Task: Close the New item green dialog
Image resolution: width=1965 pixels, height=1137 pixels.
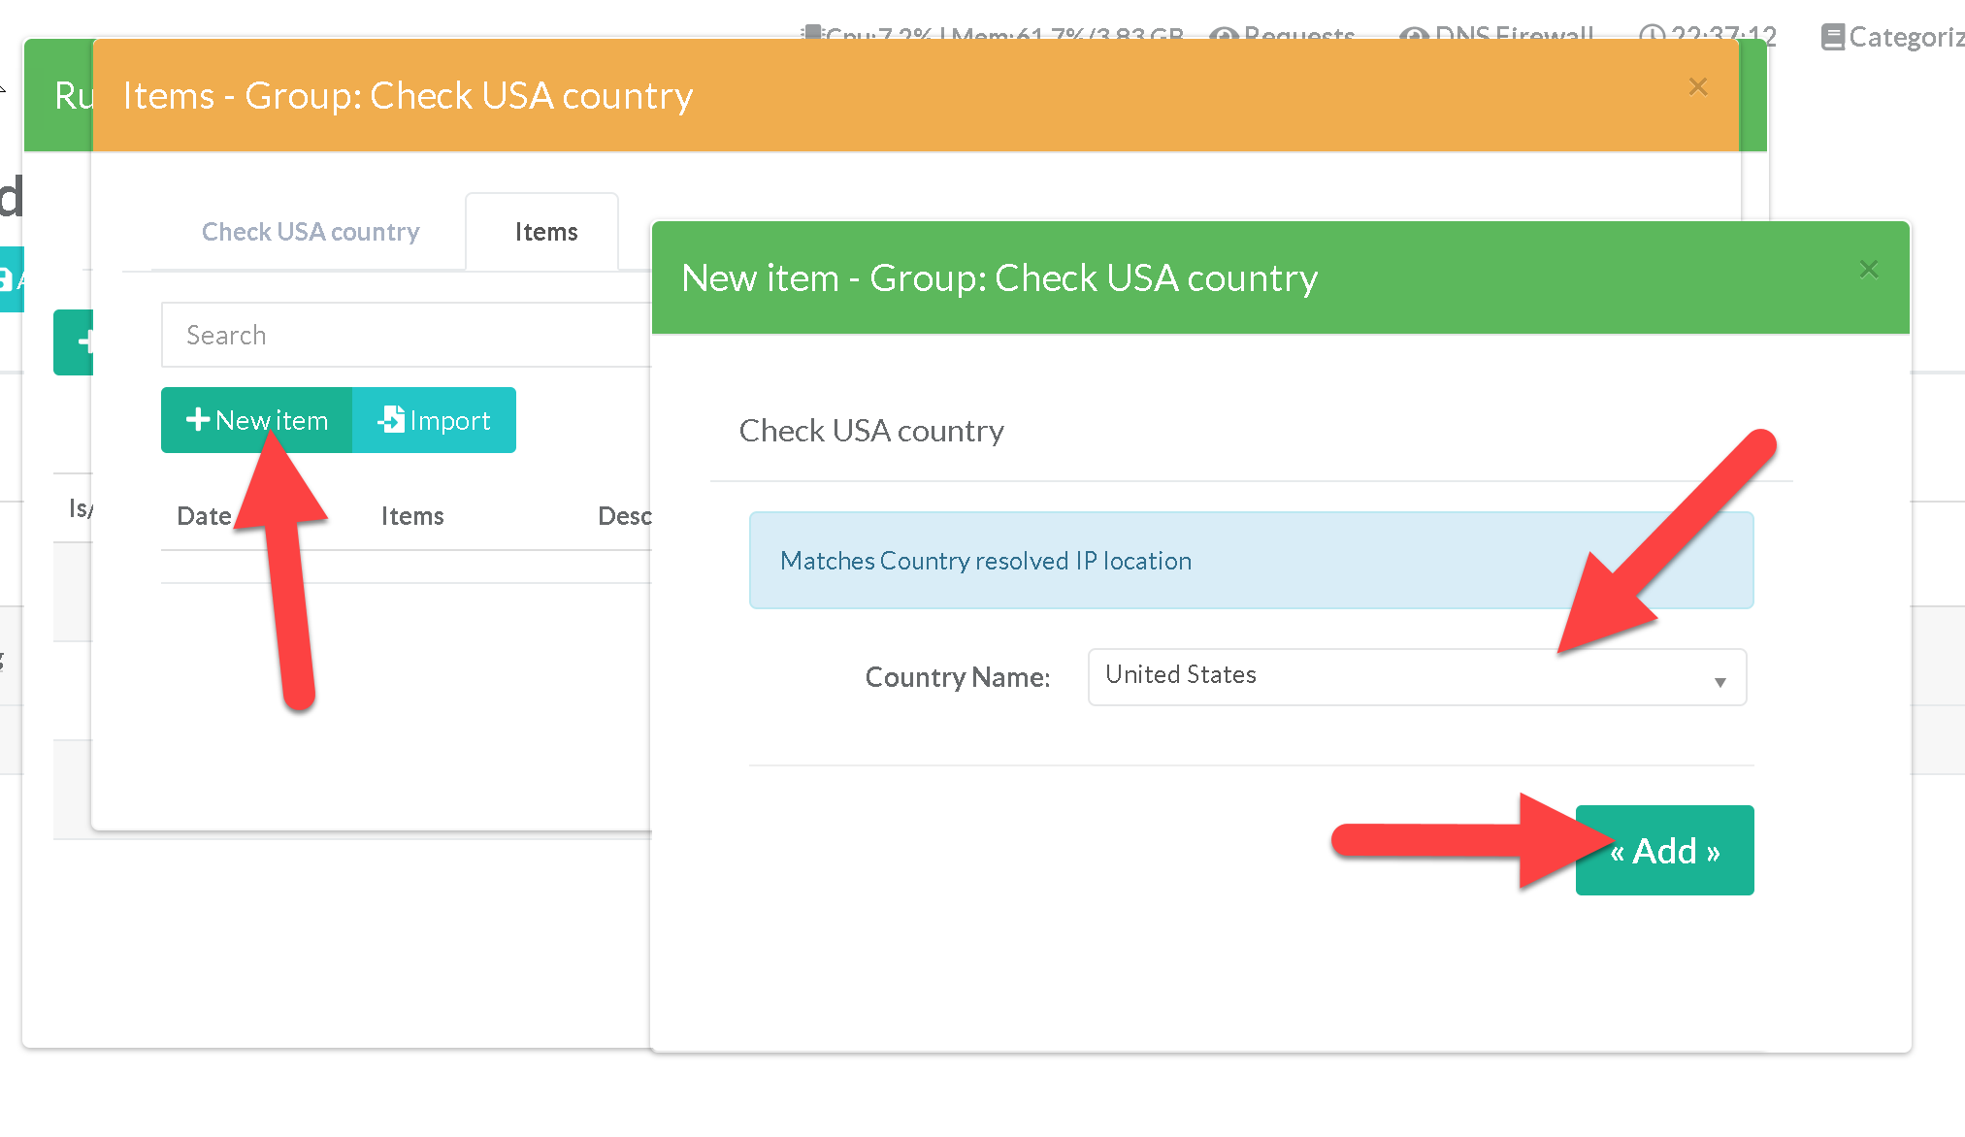Action: click(x=1869, y=269)
